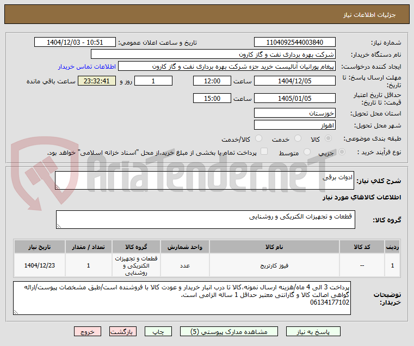This screenshot has height=346, width=414.
Task: Click the کد کالا column header
Action: pyautogui.click(x=362, y=247)
